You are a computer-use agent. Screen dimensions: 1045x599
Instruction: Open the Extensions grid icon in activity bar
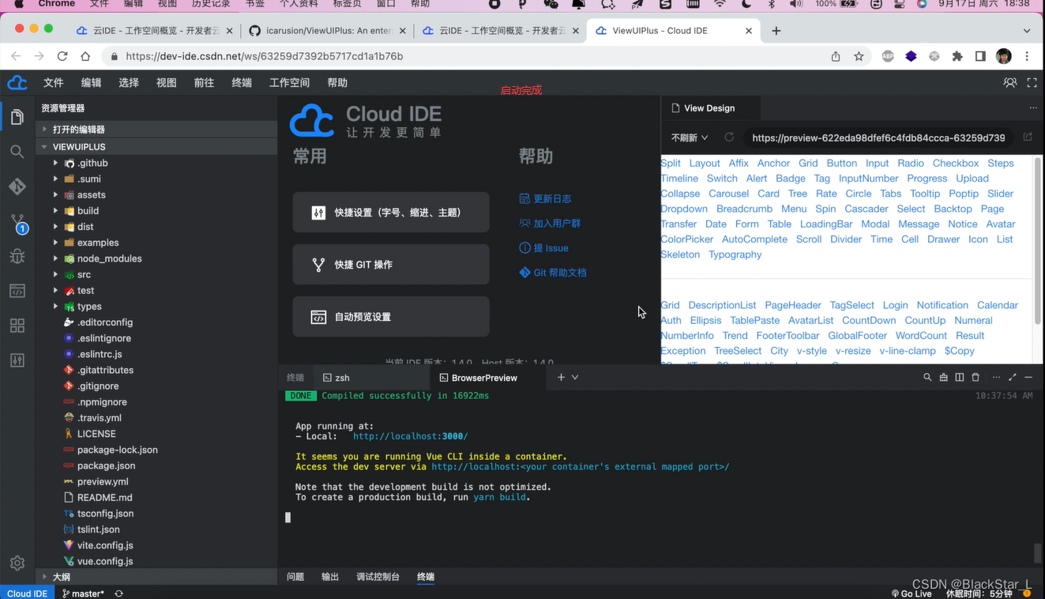(17, 326)
